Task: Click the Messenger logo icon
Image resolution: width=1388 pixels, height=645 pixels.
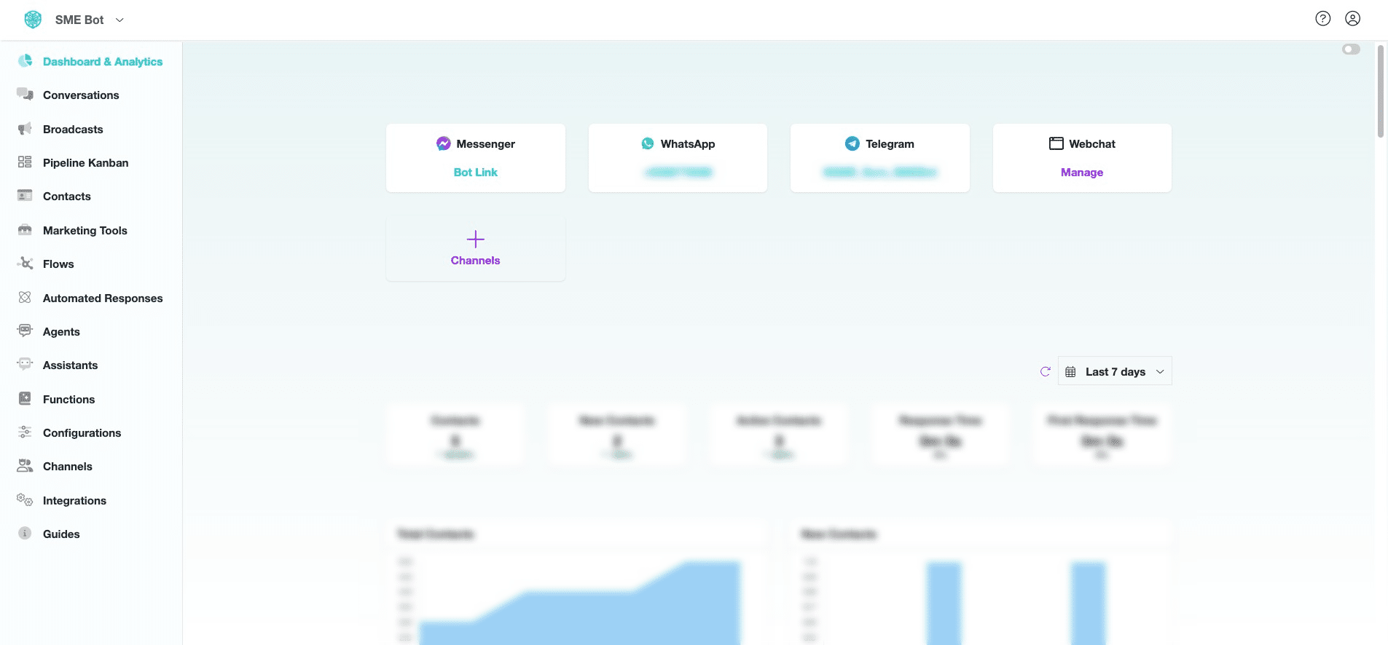Action: pyautogui.click(x=444, y=143)
